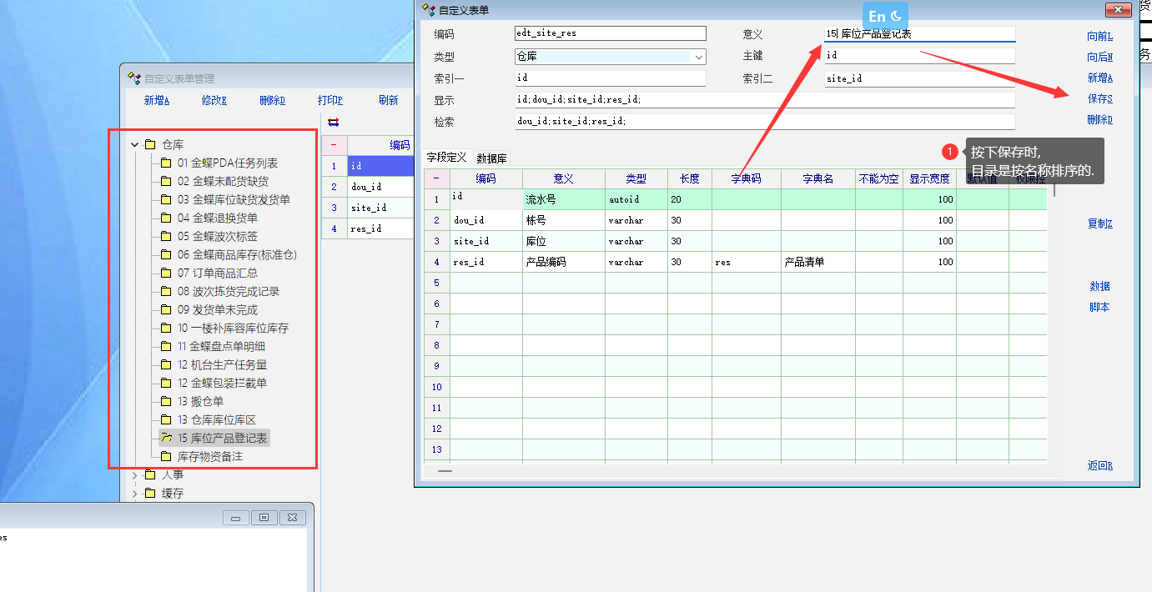Click the red-blue swap arrows icon
This screenshot has width=1152, height=592.
pyautogui.click(x=334, y=122)
